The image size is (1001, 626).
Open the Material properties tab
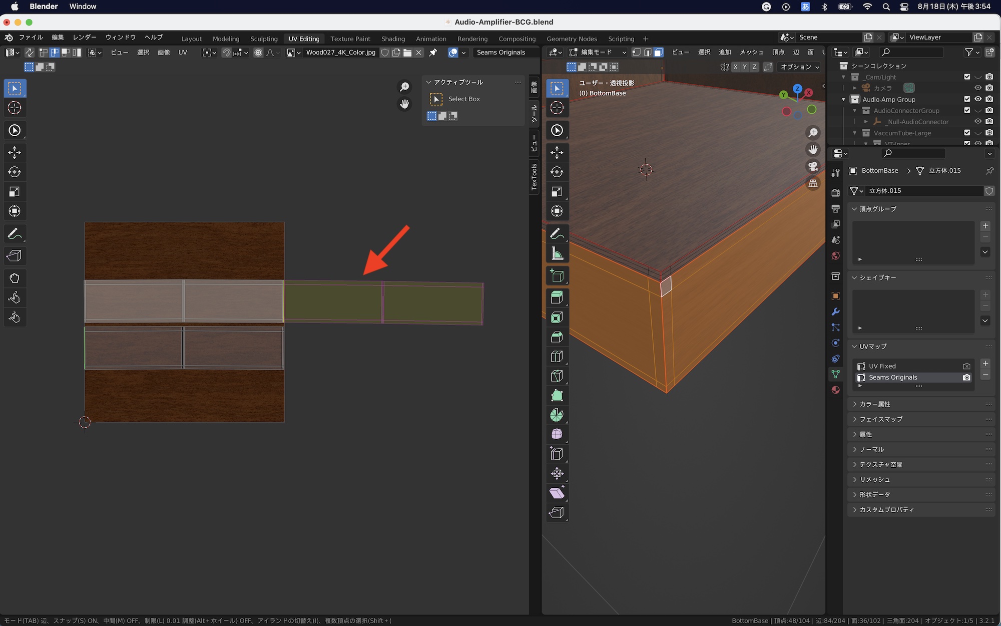click(x=835, y=390)
